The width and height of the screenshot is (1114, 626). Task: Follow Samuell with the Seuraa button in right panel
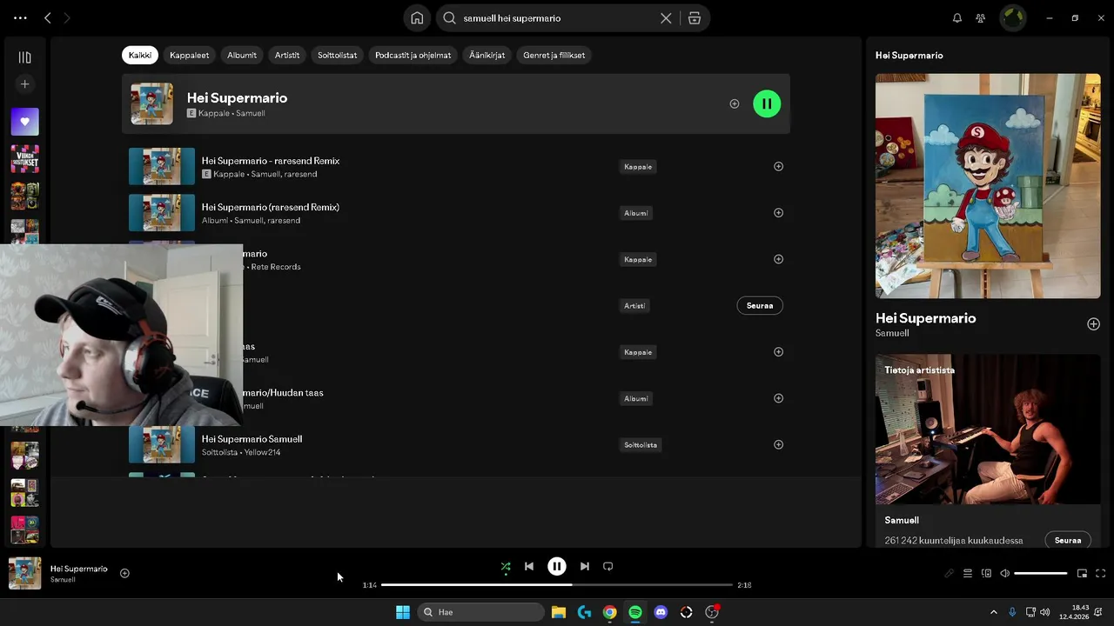click(x=1068, y=540)
